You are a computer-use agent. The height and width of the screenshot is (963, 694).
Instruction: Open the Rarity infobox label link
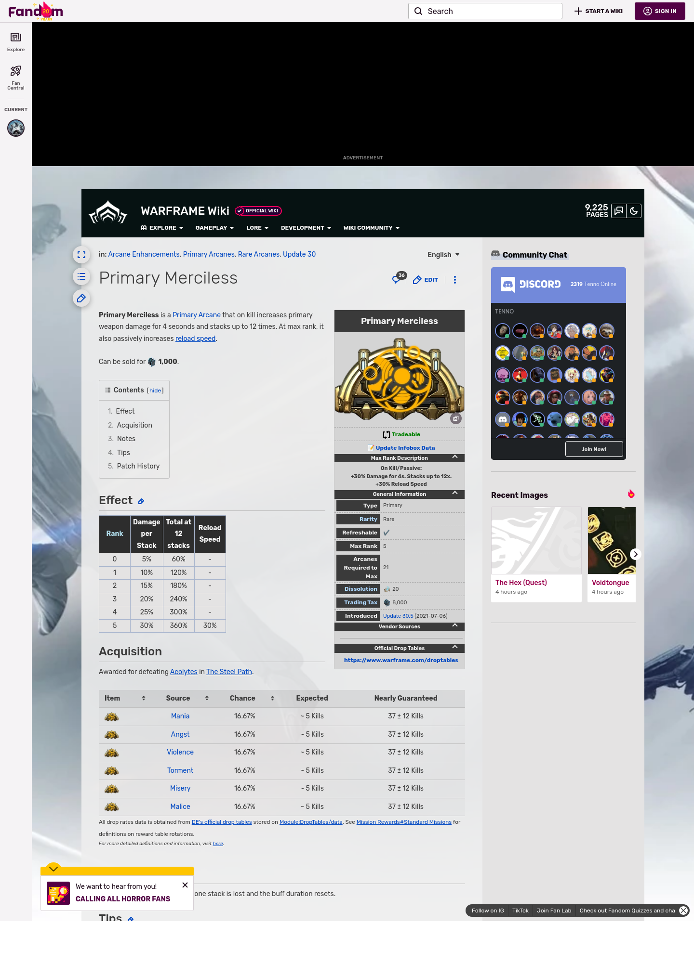pyautogui.click(x=368, y=519)
